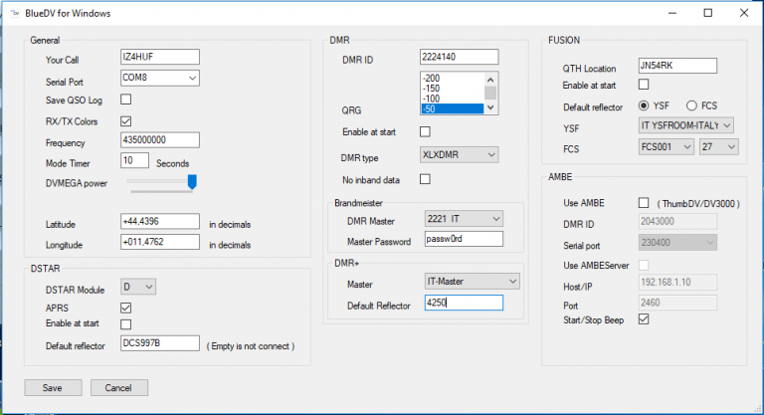Open the DMR type XLXDMR dropdown
The width and height of the screenshot is (764, 415).
point(459,154)
